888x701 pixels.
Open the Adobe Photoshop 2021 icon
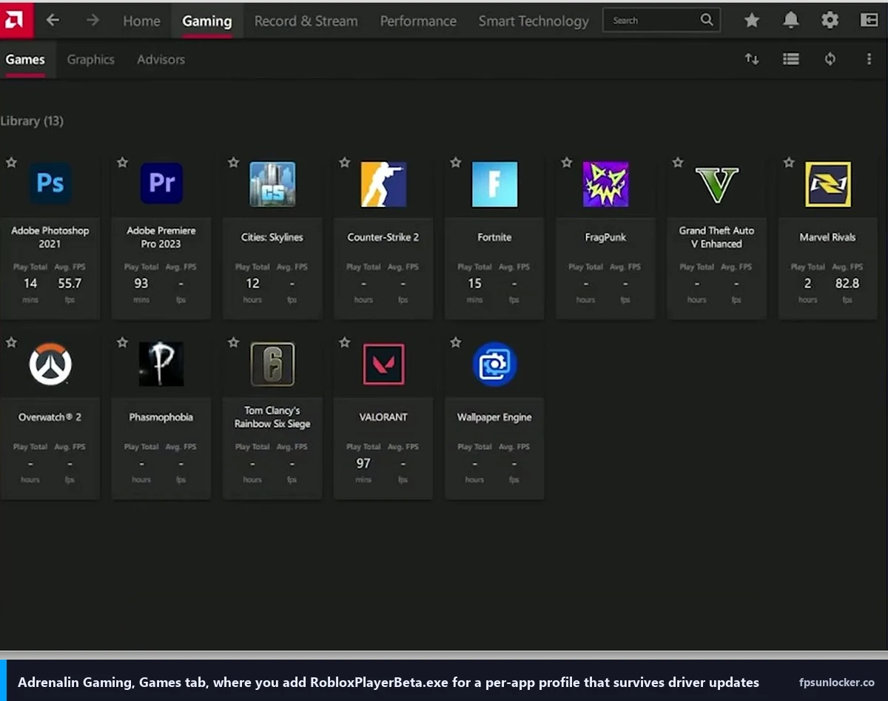pos(50,183)
